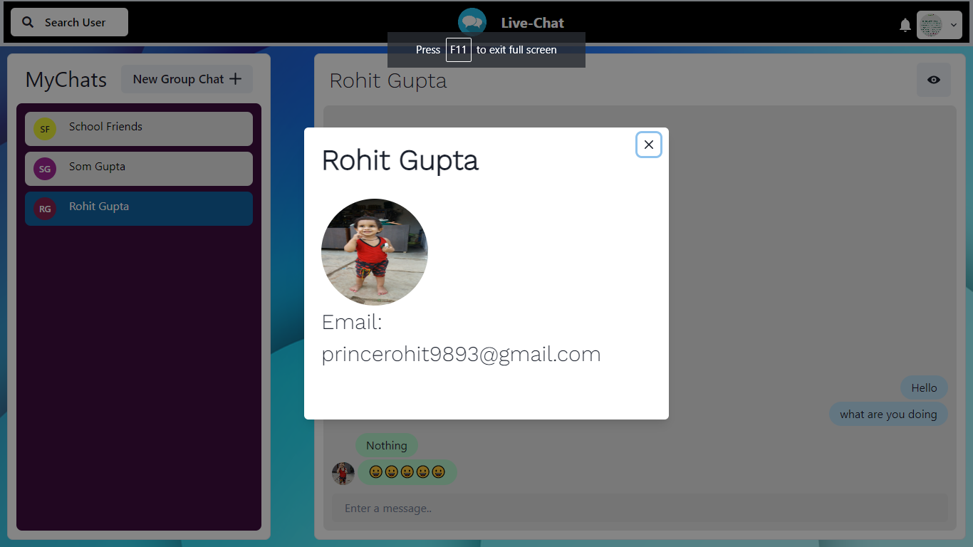Click Rohit Gupta's profile photo in the modal
This screenshot has height=547, width=973.
coord(375,251)
